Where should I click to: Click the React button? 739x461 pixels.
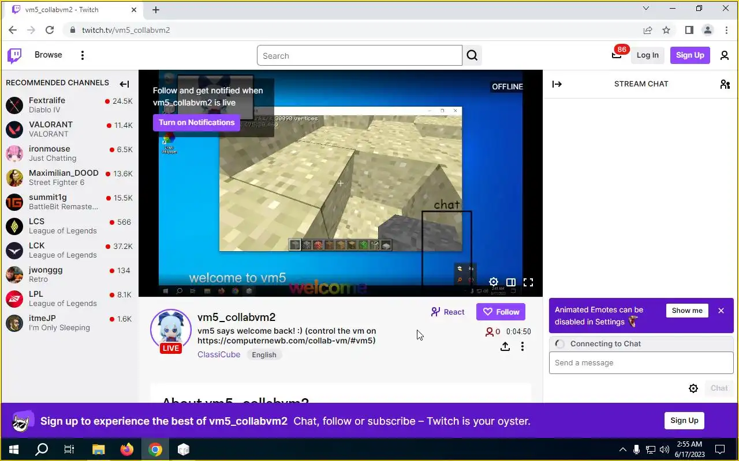pos(447,312)
